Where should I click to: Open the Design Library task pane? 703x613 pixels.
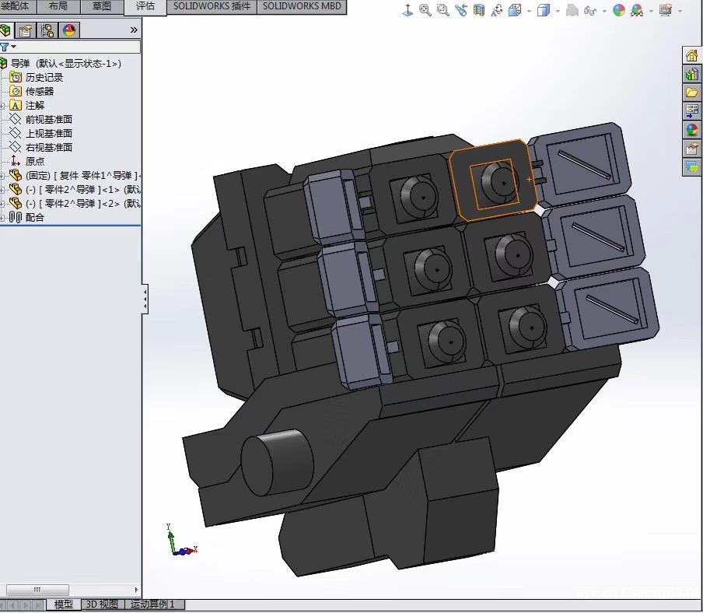[x=691, y=74]
